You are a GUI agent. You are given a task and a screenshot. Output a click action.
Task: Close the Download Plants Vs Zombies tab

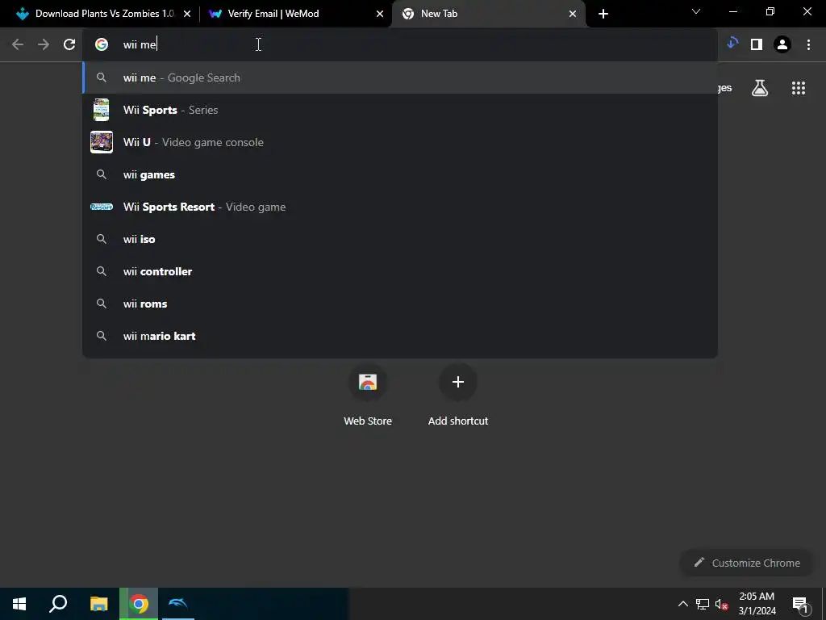coord(187,14)
